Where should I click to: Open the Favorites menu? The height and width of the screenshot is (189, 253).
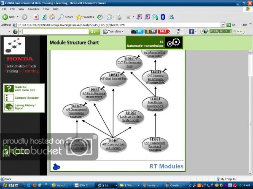[33, 9]
